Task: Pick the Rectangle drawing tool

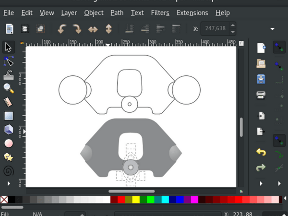Action: pyautogui.click(x=8, y=116)
